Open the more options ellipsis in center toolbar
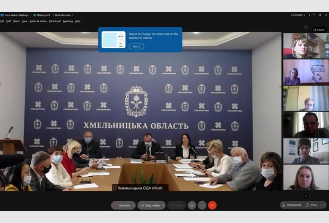The height and width of the screenshot is (223, 329). coord(202,205)
